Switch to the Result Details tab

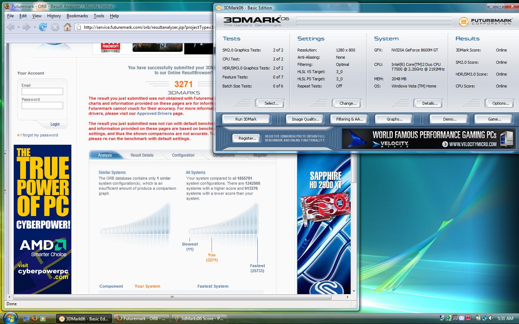click(x=142, y=155)
